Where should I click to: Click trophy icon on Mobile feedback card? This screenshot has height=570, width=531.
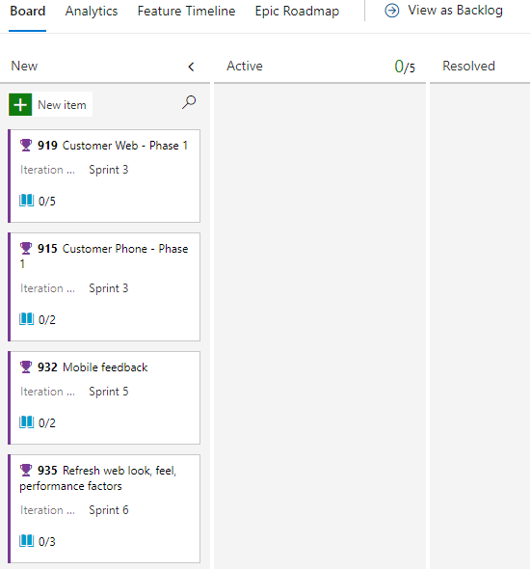click(26, 367)
